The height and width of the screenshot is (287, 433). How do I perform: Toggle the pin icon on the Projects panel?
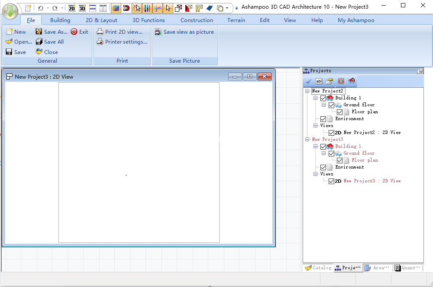(x=420, y=71)
